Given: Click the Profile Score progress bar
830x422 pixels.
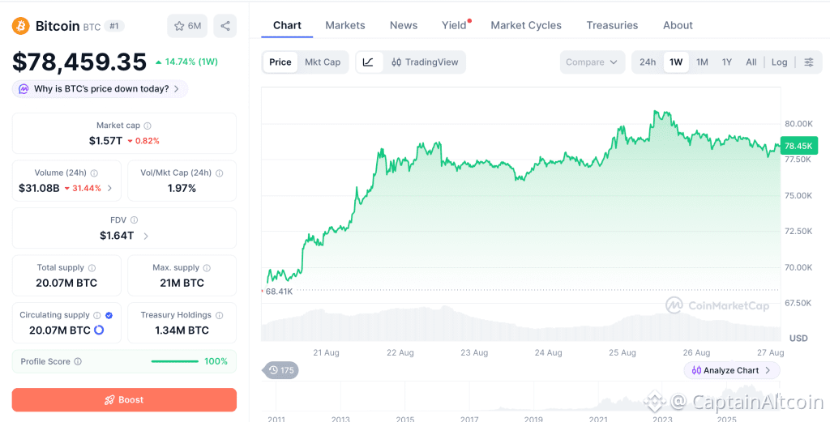Looking at the screenshot, I should [175, 362].
